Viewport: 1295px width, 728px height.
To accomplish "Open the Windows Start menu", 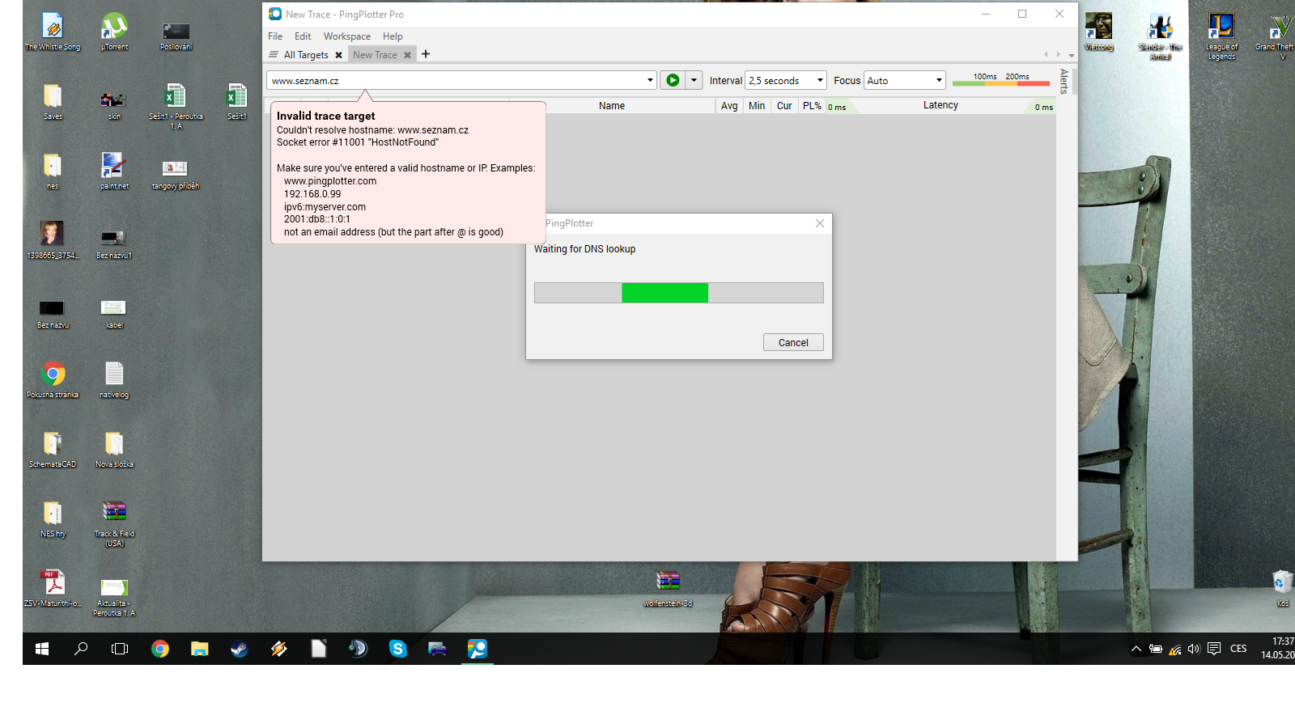I will tap(42, 649).
